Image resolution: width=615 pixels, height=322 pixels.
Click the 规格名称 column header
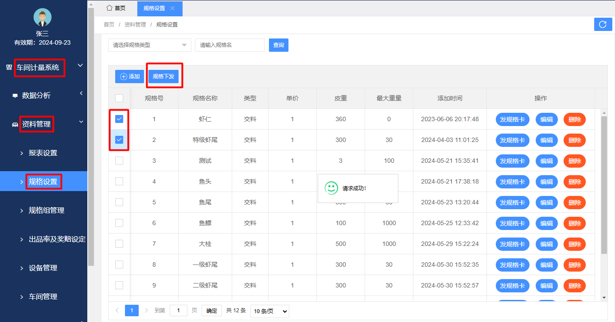click(x=205, y=98)
